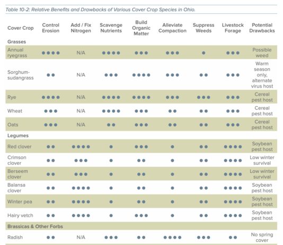Viewport: 283px width, 245px height.
Task: Click Hairy vetch Control Erosion two-dot rating
Action: pos(51,215)
